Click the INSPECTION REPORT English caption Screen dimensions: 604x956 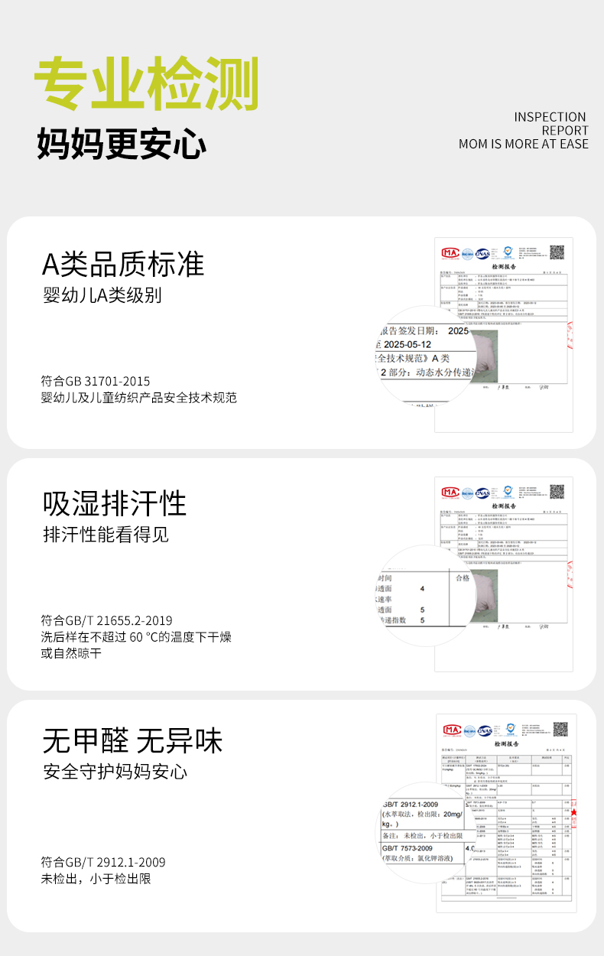(x=550, y=123)
